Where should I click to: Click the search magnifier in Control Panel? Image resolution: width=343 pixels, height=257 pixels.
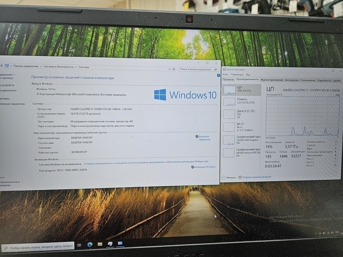215,70
